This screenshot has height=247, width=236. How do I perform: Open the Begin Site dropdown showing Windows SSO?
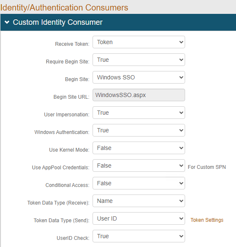[x=139, y=77]
